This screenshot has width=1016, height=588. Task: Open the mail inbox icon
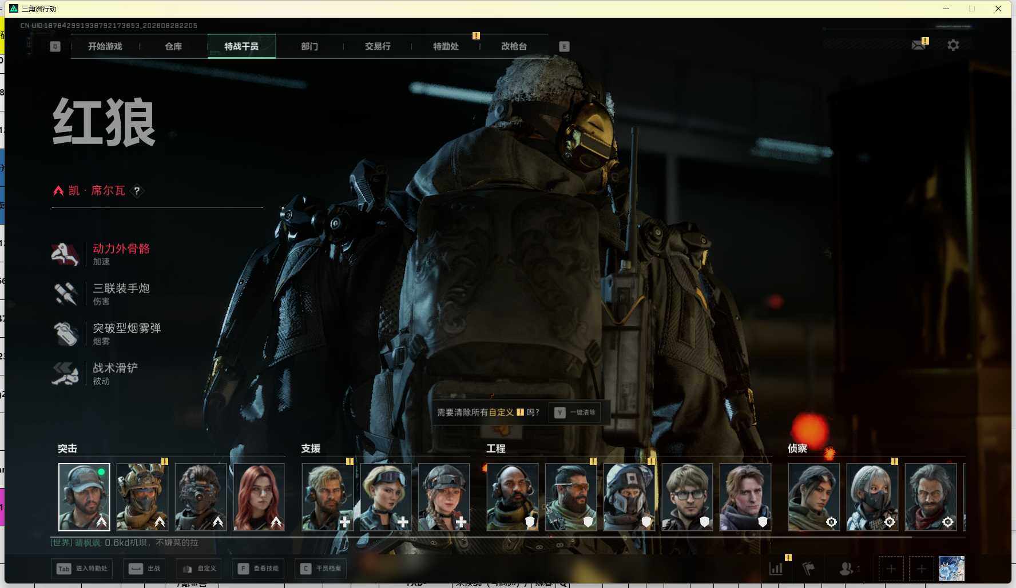(x=919, y=45)
